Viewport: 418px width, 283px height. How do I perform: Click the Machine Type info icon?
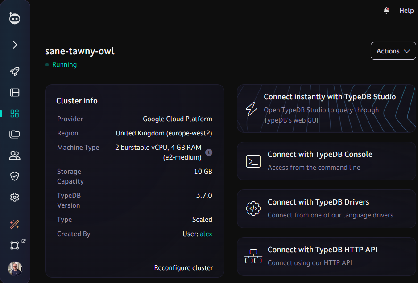[x=209, y=152]
